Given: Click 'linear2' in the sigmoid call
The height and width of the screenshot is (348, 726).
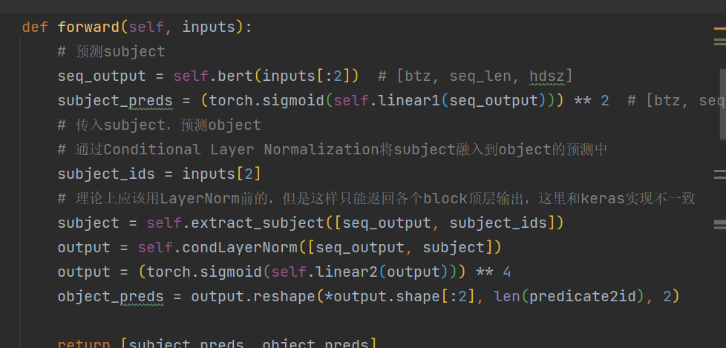Looking at the screenshot, I should point(347,272).
